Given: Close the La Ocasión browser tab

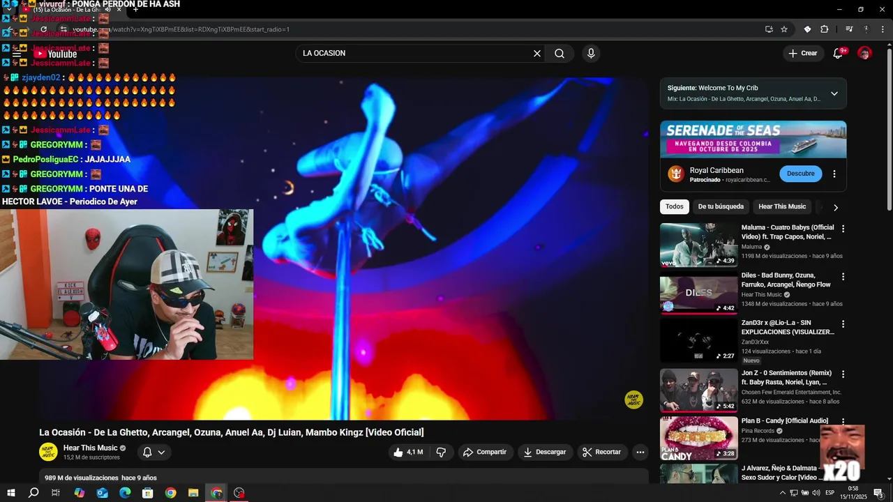Looking at the screenshot, I should pos(119,10).
